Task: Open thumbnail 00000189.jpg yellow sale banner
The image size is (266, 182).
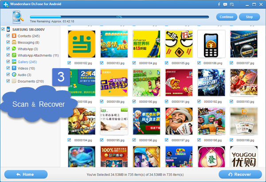Action: (x=114, y=82)
